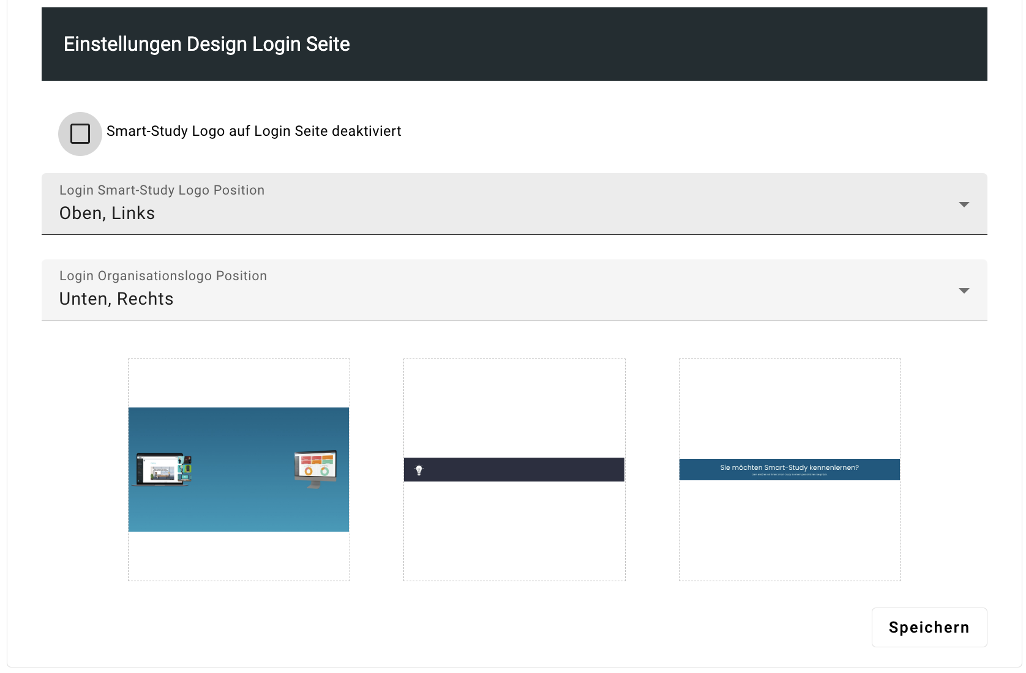This screenshot has width=1026, height=673.
Task: Click the 'Oben, Links' selected value
Action: click(x=107, y=214)
